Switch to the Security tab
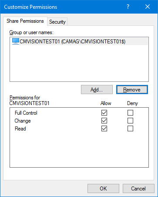The width and height of the screenshot is (158, 197). pos(57,22)
